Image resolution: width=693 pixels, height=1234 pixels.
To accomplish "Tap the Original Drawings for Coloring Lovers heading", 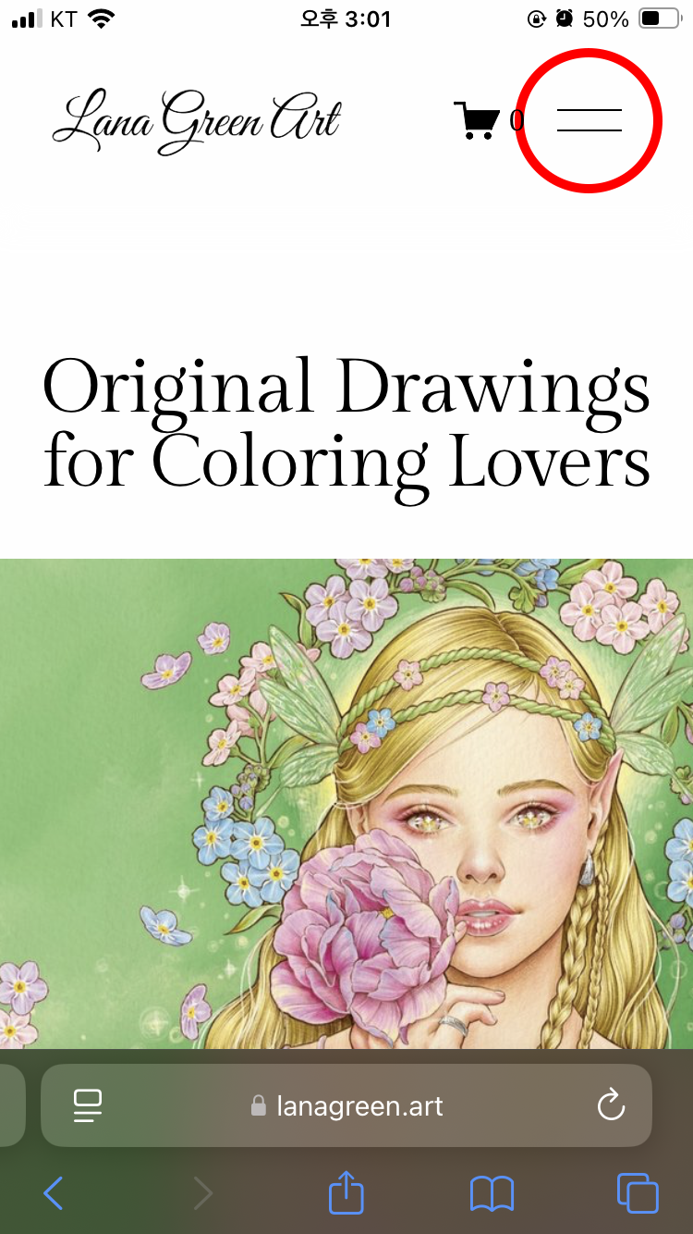I will pos(346,425).
